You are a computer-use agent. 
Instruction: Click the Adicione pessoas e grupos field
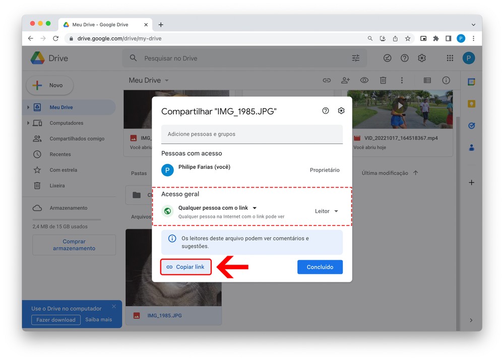click(x=251, y=134)
